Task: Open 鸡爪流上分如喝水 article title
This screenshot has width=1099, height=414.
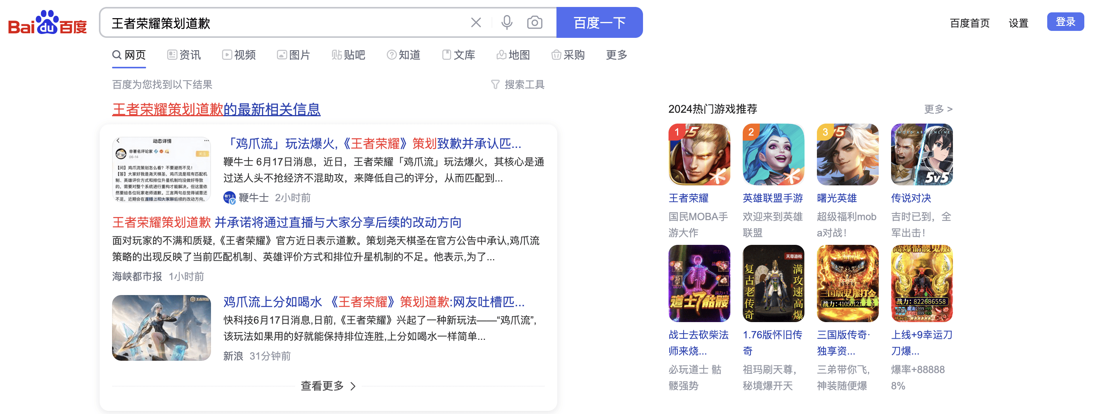Action: tap(374, 302)
